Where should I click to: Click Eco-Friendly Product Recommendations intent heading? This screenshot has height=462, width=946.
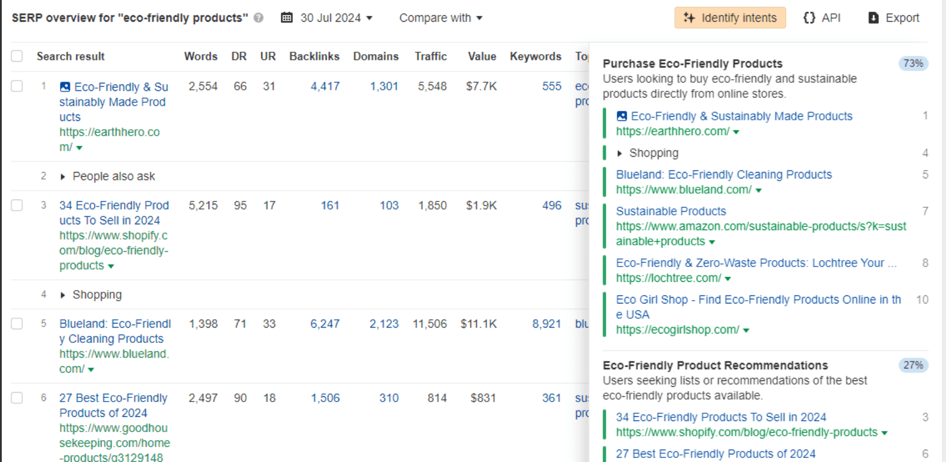click(x=715, y=365)
